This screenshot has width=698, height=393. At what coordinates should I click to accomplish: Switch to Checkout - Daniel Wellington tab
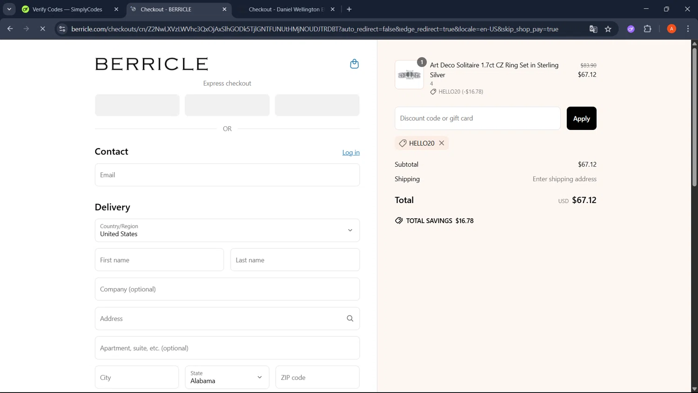tap(287, 9)
